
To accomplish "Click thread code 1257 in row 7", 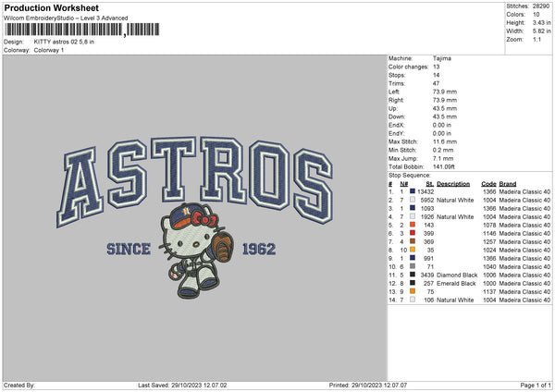I will point(489,241).
